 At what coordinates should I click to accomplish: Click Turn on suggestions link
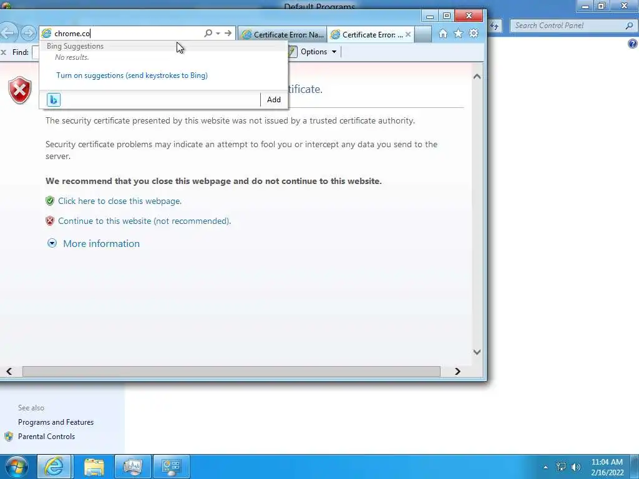(x=132, y=75)
